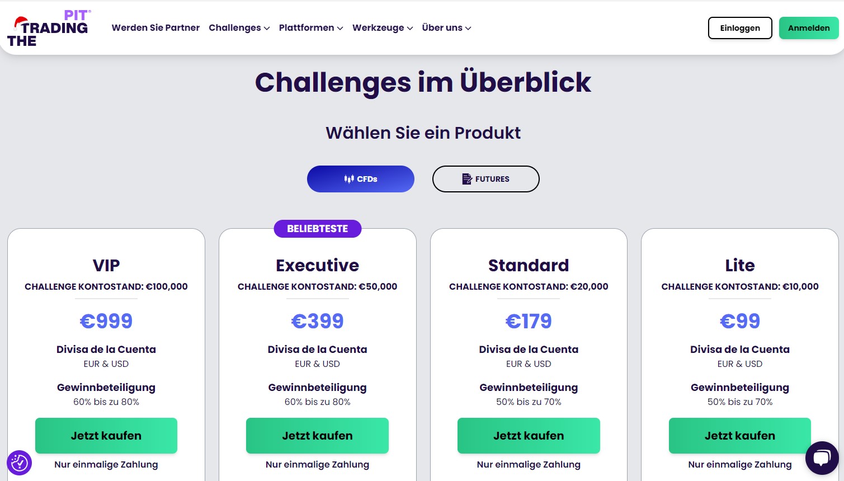Viewport: 844px width, 481px height.
Task: Click the Einloggen button
Action: 740,28
